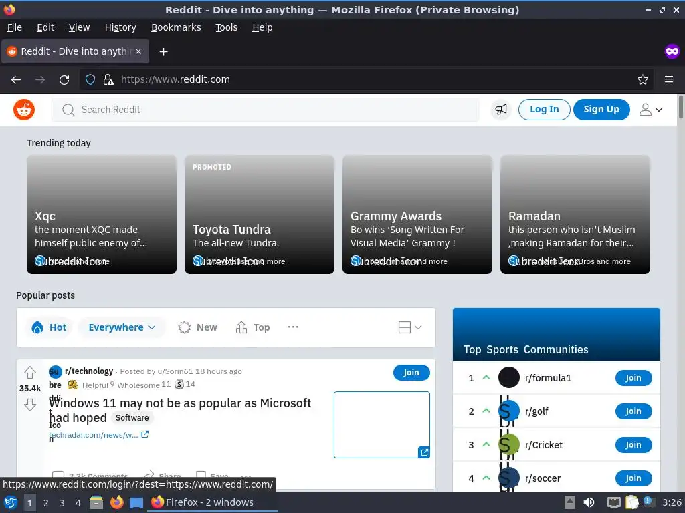The image size is (685, 513).
Task: Join r/golf
Action: pyautogui.click(x=633, y=411)
